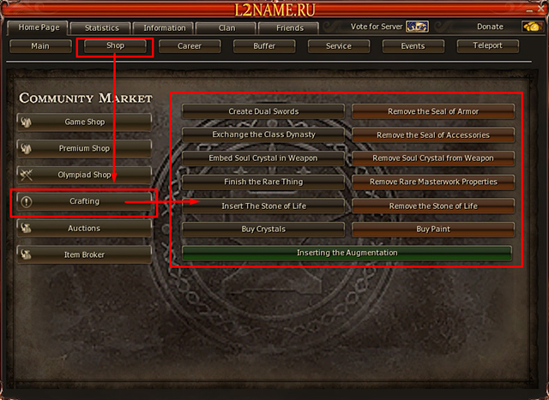549x400 pixels.
Task: Select Insert The Stone of Life
Action: coord(263,206)
